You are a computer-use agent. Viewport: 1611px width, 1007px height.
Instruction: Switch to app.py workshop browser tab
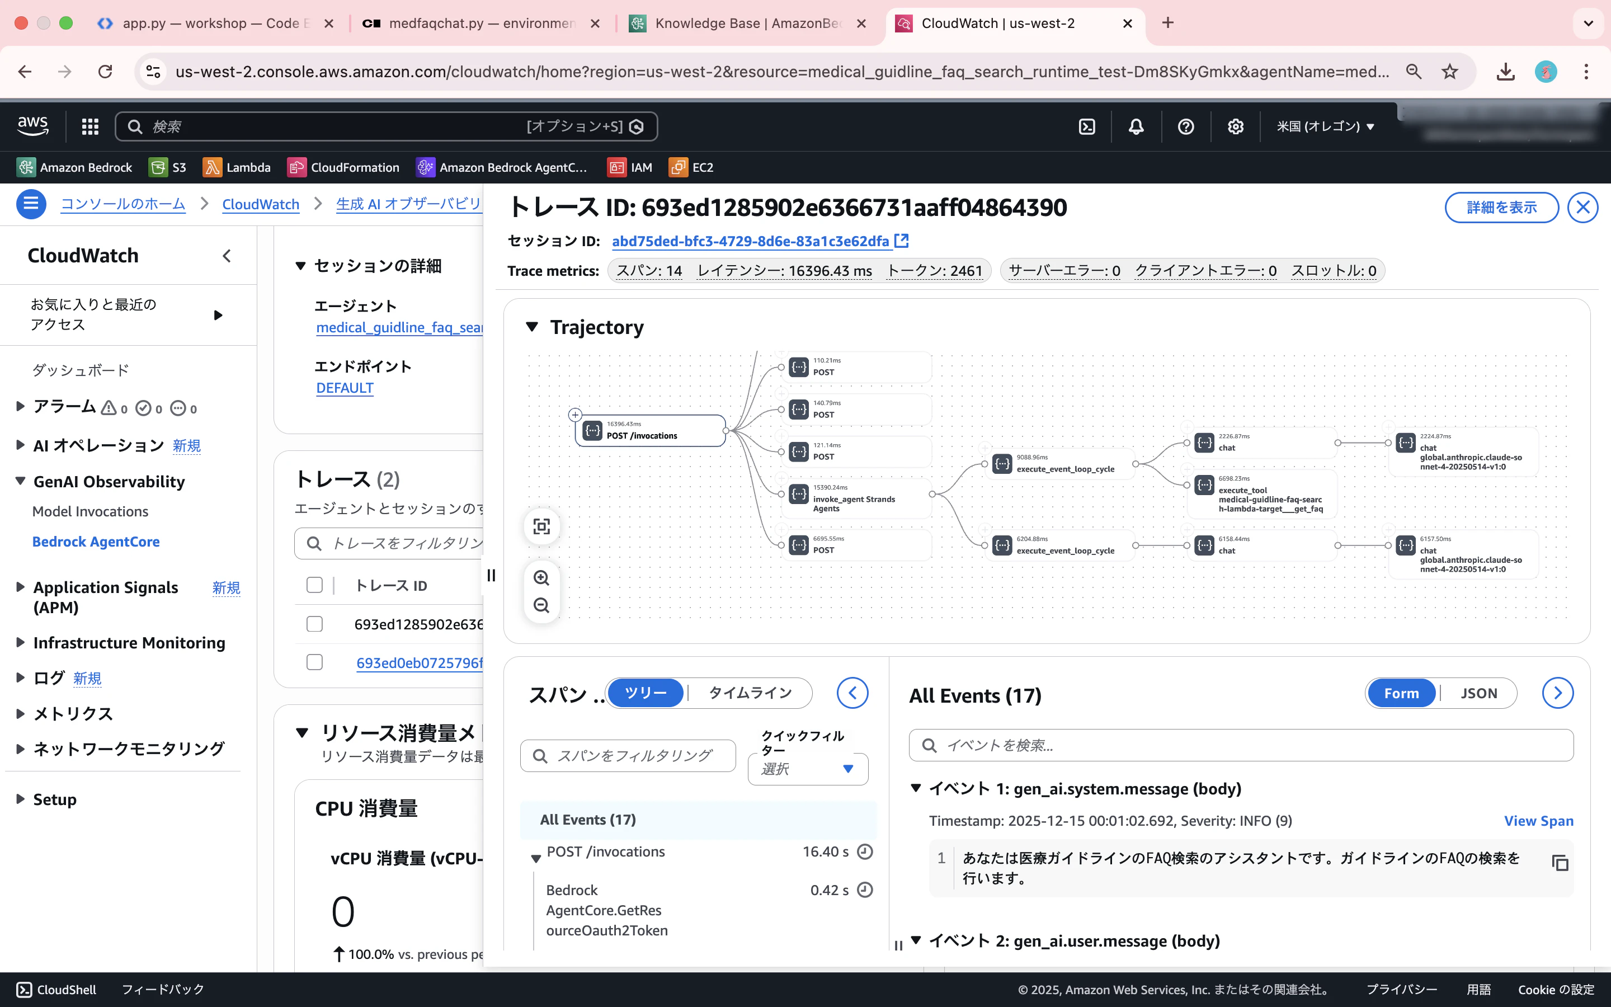pos(216,23)
